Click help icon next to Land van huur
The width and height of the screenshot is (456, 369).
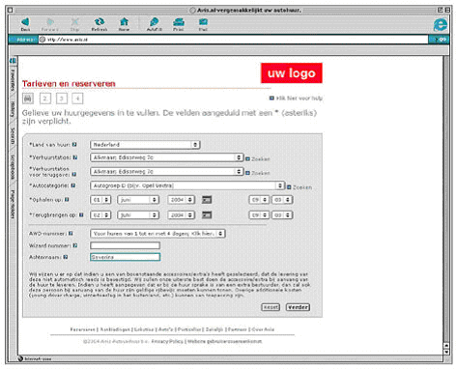point(74,145)
